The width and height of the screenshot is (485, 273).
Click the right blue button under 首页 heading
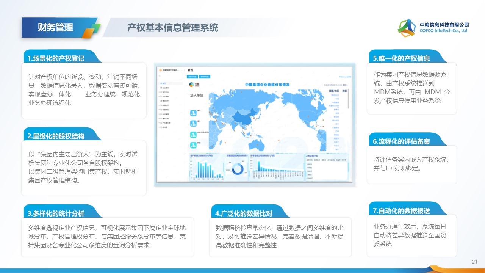click(205, 77)
